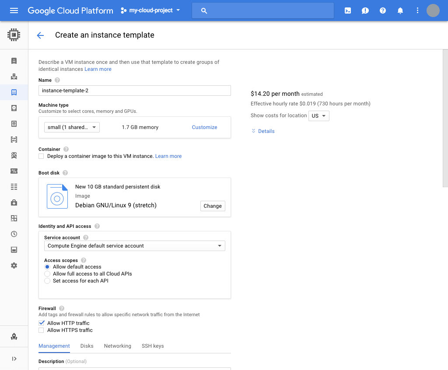Click the page vertical scrollbar
This screenshot has width=448, height=370.
coord(445,118)
